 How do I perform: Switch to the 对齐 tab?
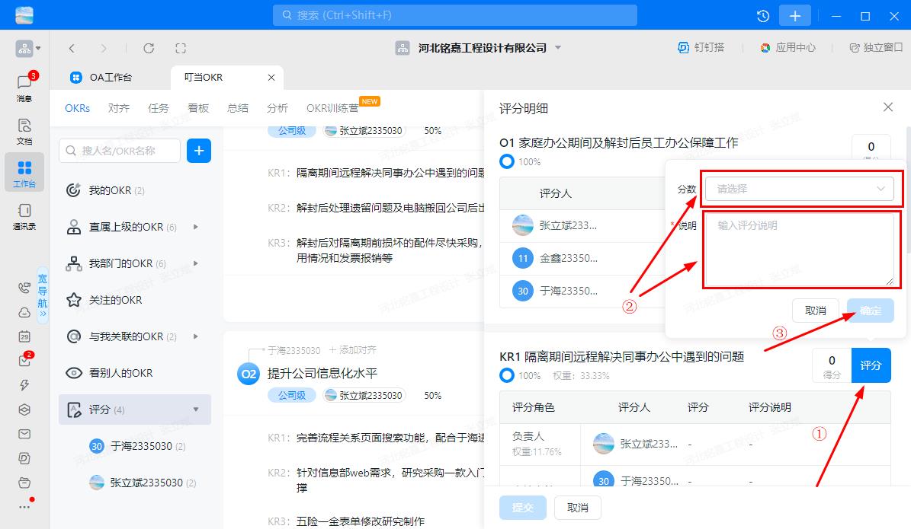(119, 108)
